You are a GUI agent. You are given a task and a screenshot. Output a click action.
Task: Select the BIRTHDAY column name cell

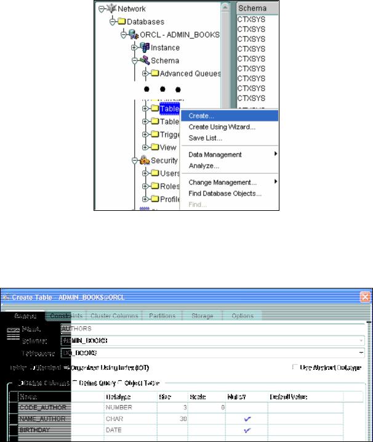[61, 430]
